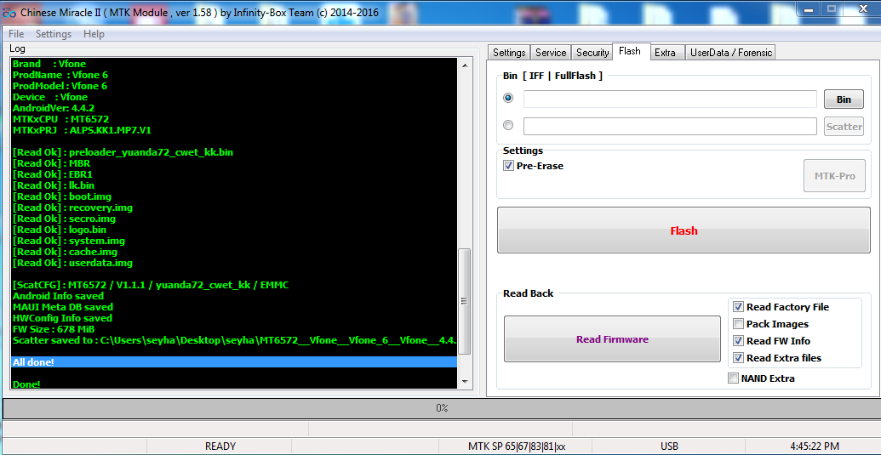The width and height of the screenshot is (881, 455).
Task: Click the Read Firmware button
Action: tap(612, 338)
